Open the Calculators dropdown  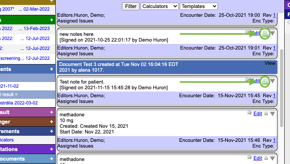point(159,6)
